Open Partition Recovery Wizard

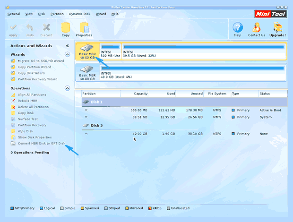37,79
